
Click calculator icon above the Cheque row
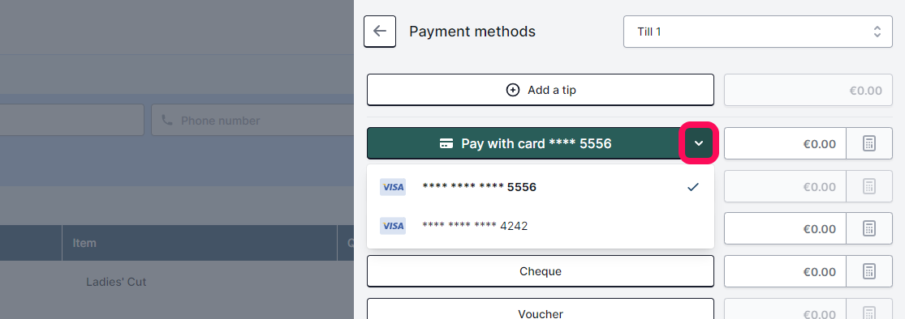click(x=869, y=228)
